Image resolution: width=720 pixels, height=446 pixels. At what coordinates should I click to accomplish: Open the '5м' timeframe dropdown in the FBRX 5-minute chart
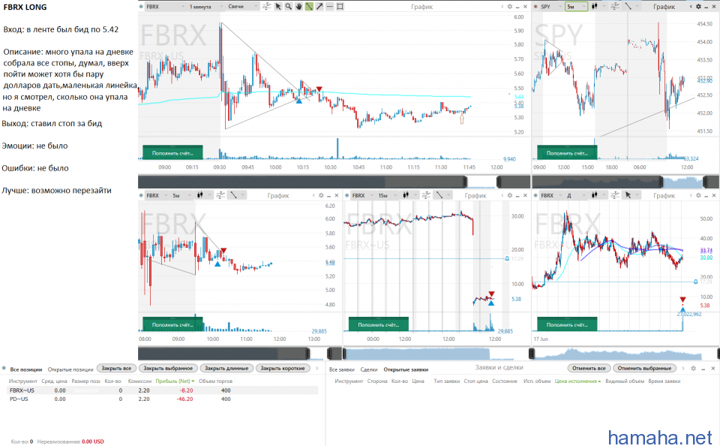(181, 195)
